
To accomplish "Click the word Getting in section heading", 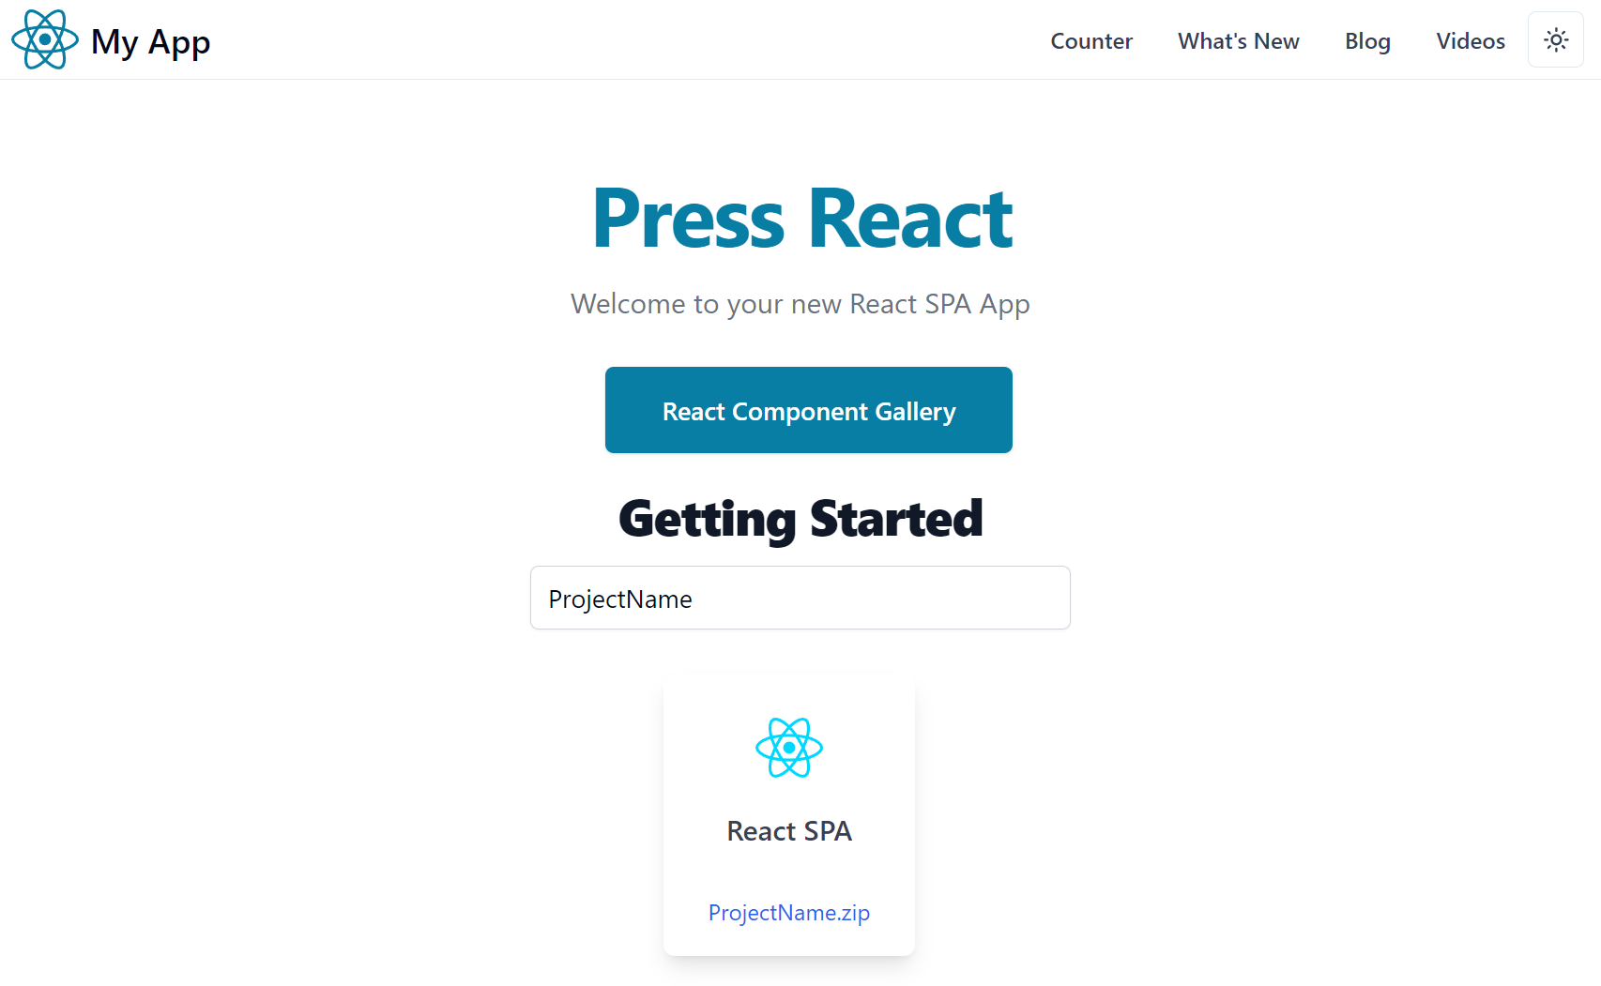I will (708, 520).
